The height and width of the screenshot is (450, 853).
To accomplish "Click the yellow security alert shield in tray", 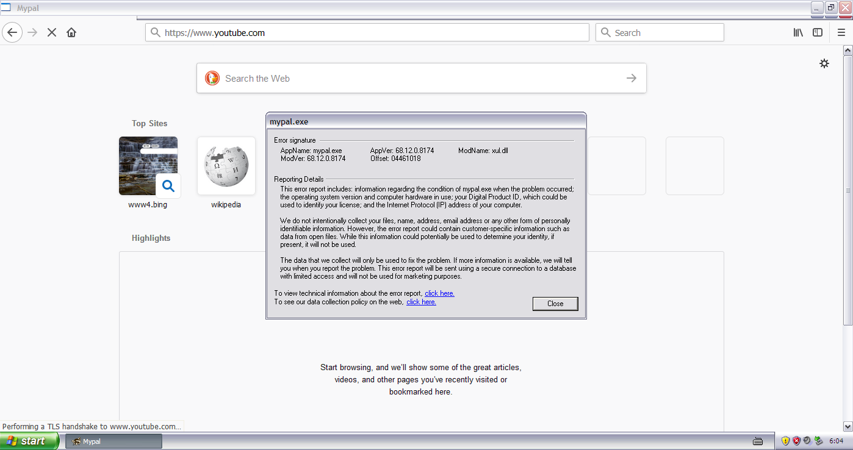I will pyautogui.click(x=785, y=440).
